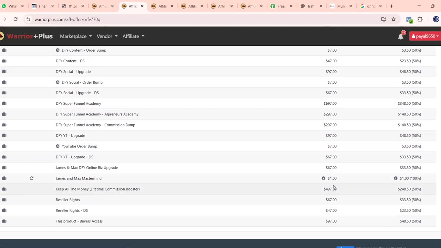The height and width of the screenshot is (248, 441).
Task: Open the notifications bell
Action: (401, 36)
